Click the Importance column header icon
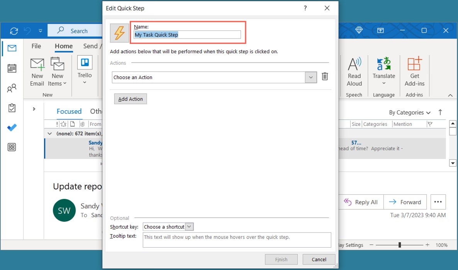Viewport: 458px width, 270px height. point(57,124)
